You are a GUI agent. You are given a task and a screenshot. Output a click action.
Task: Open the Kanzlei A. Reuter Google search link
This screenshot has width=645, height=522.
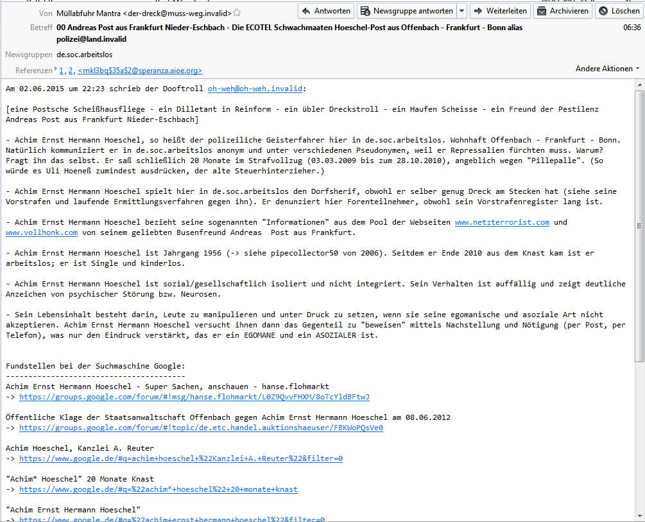point(181,458)
